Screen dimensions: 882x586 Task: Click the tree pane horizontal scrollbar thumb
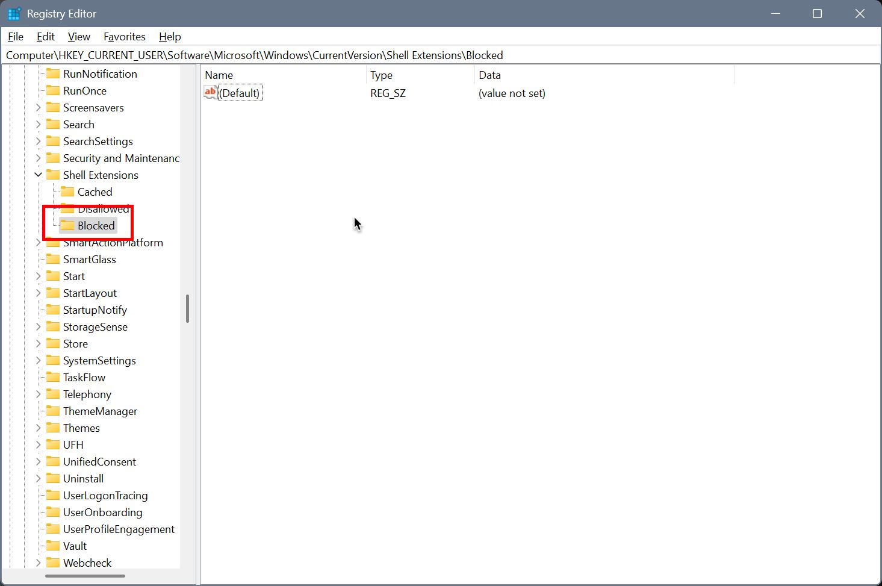(x=85, y=576)
